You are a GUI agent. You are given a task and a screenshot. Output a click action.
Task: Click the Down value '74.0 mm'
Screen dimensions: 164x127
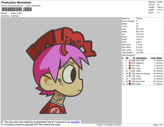click(140, 37)
